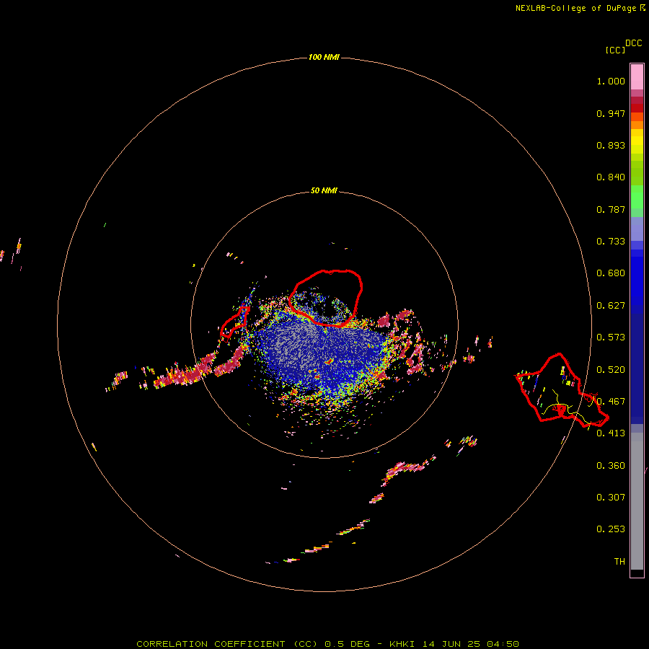
Task: Click the [CC] units label
Action: pos(615,50)
